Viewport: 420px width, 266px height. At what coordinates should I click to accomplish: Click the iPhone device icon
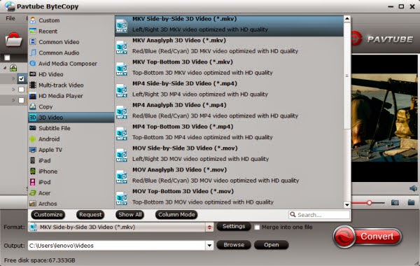33,171
